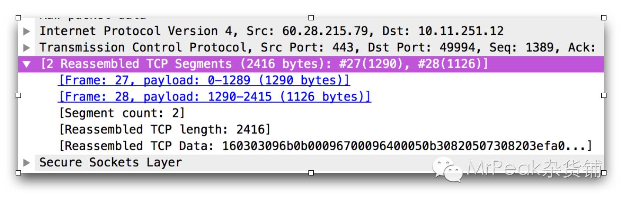Open the Frame 28 payload link

pyautogui.click(x=214, y=97)
